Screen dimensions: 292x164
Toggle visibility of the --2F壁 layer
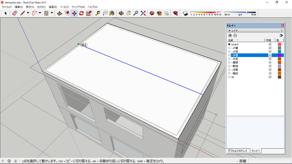point(270,55)
